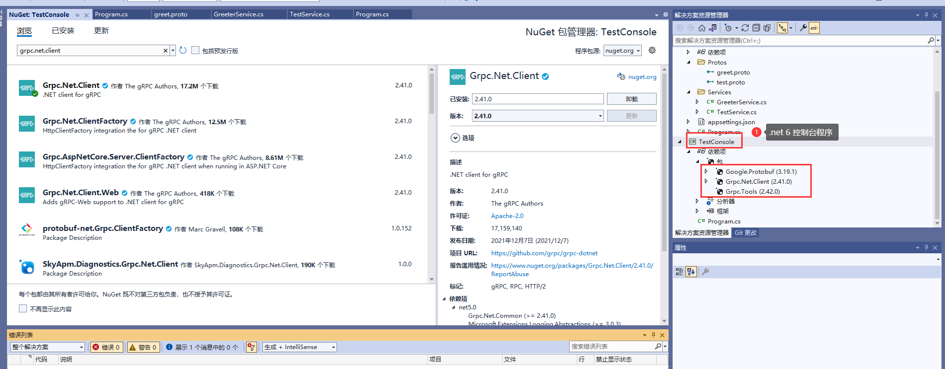
Task: Switch to the Git changes tab
Action: coord(745,232)
